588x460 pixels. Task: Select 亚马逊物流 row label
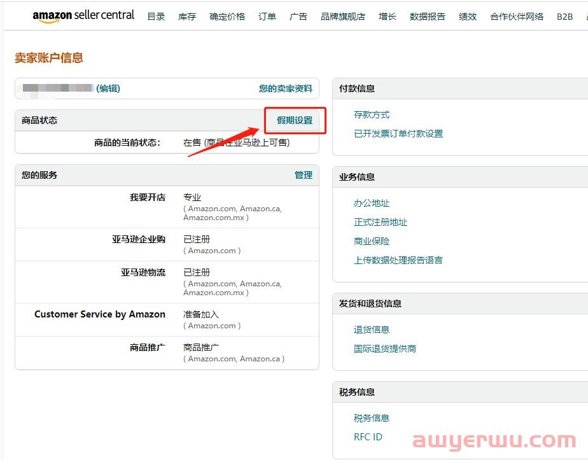point(143,272)
